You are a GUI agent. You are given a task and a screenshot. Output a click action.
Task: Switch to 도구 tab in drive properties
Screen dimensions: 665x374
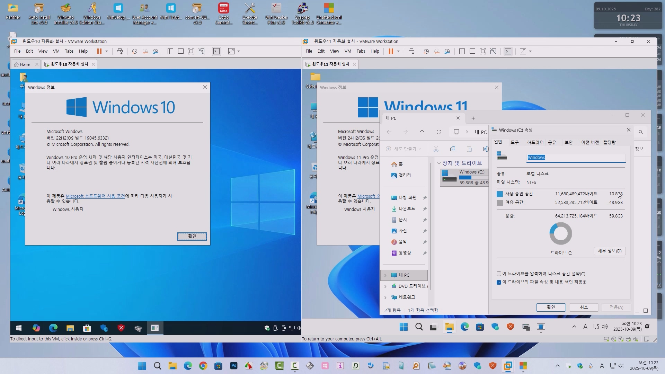[x=514, y=142]
